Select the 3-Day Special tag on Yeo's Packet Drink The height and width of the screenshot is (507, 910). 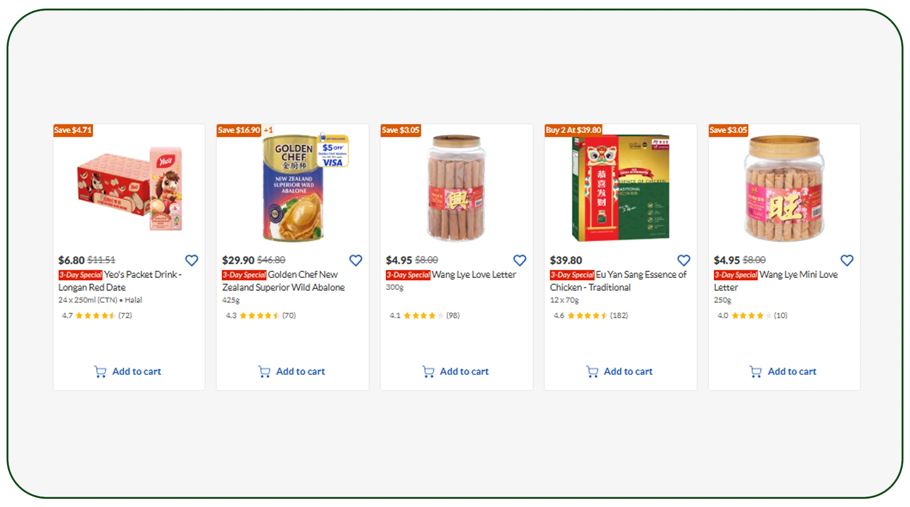[x=80, y=274]
